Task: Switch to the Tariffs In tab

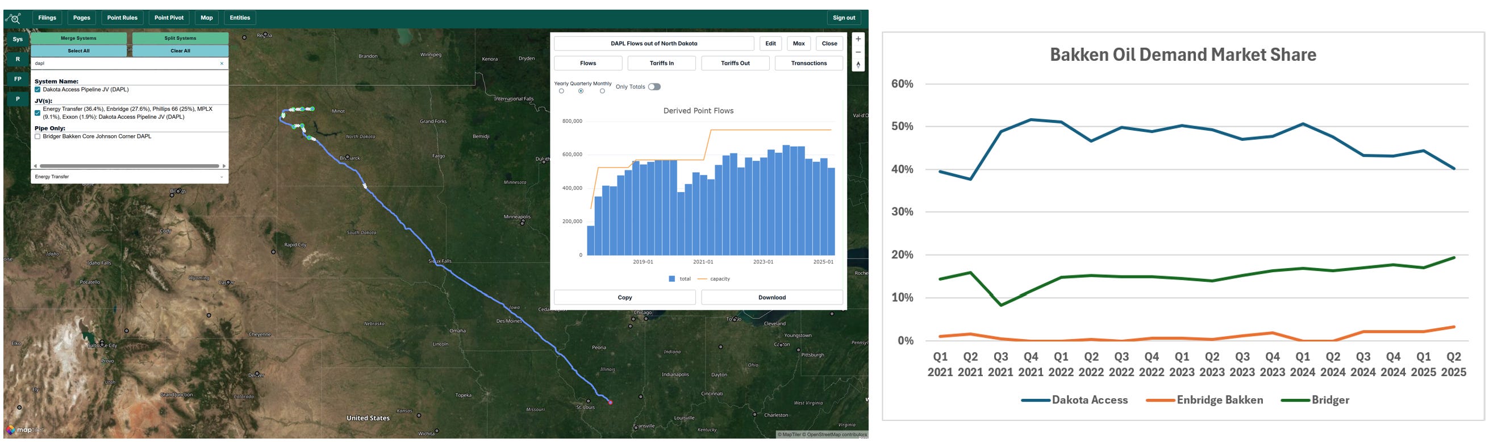Action: 662,64
